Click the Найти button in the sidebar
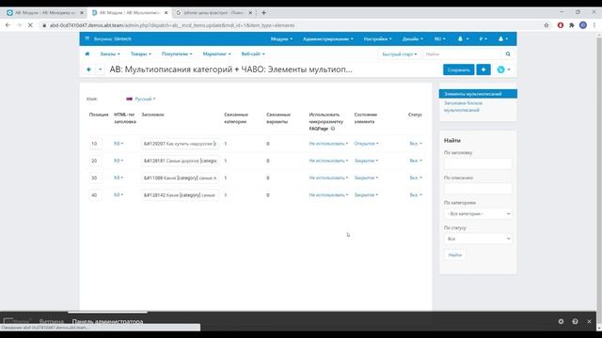 click(x=455, y=254)
